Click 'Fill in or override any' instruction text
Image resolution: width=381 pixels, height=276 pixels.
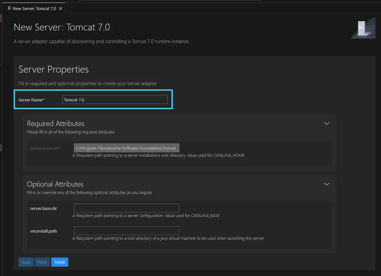pyautogui.click(x=90, y=193)
